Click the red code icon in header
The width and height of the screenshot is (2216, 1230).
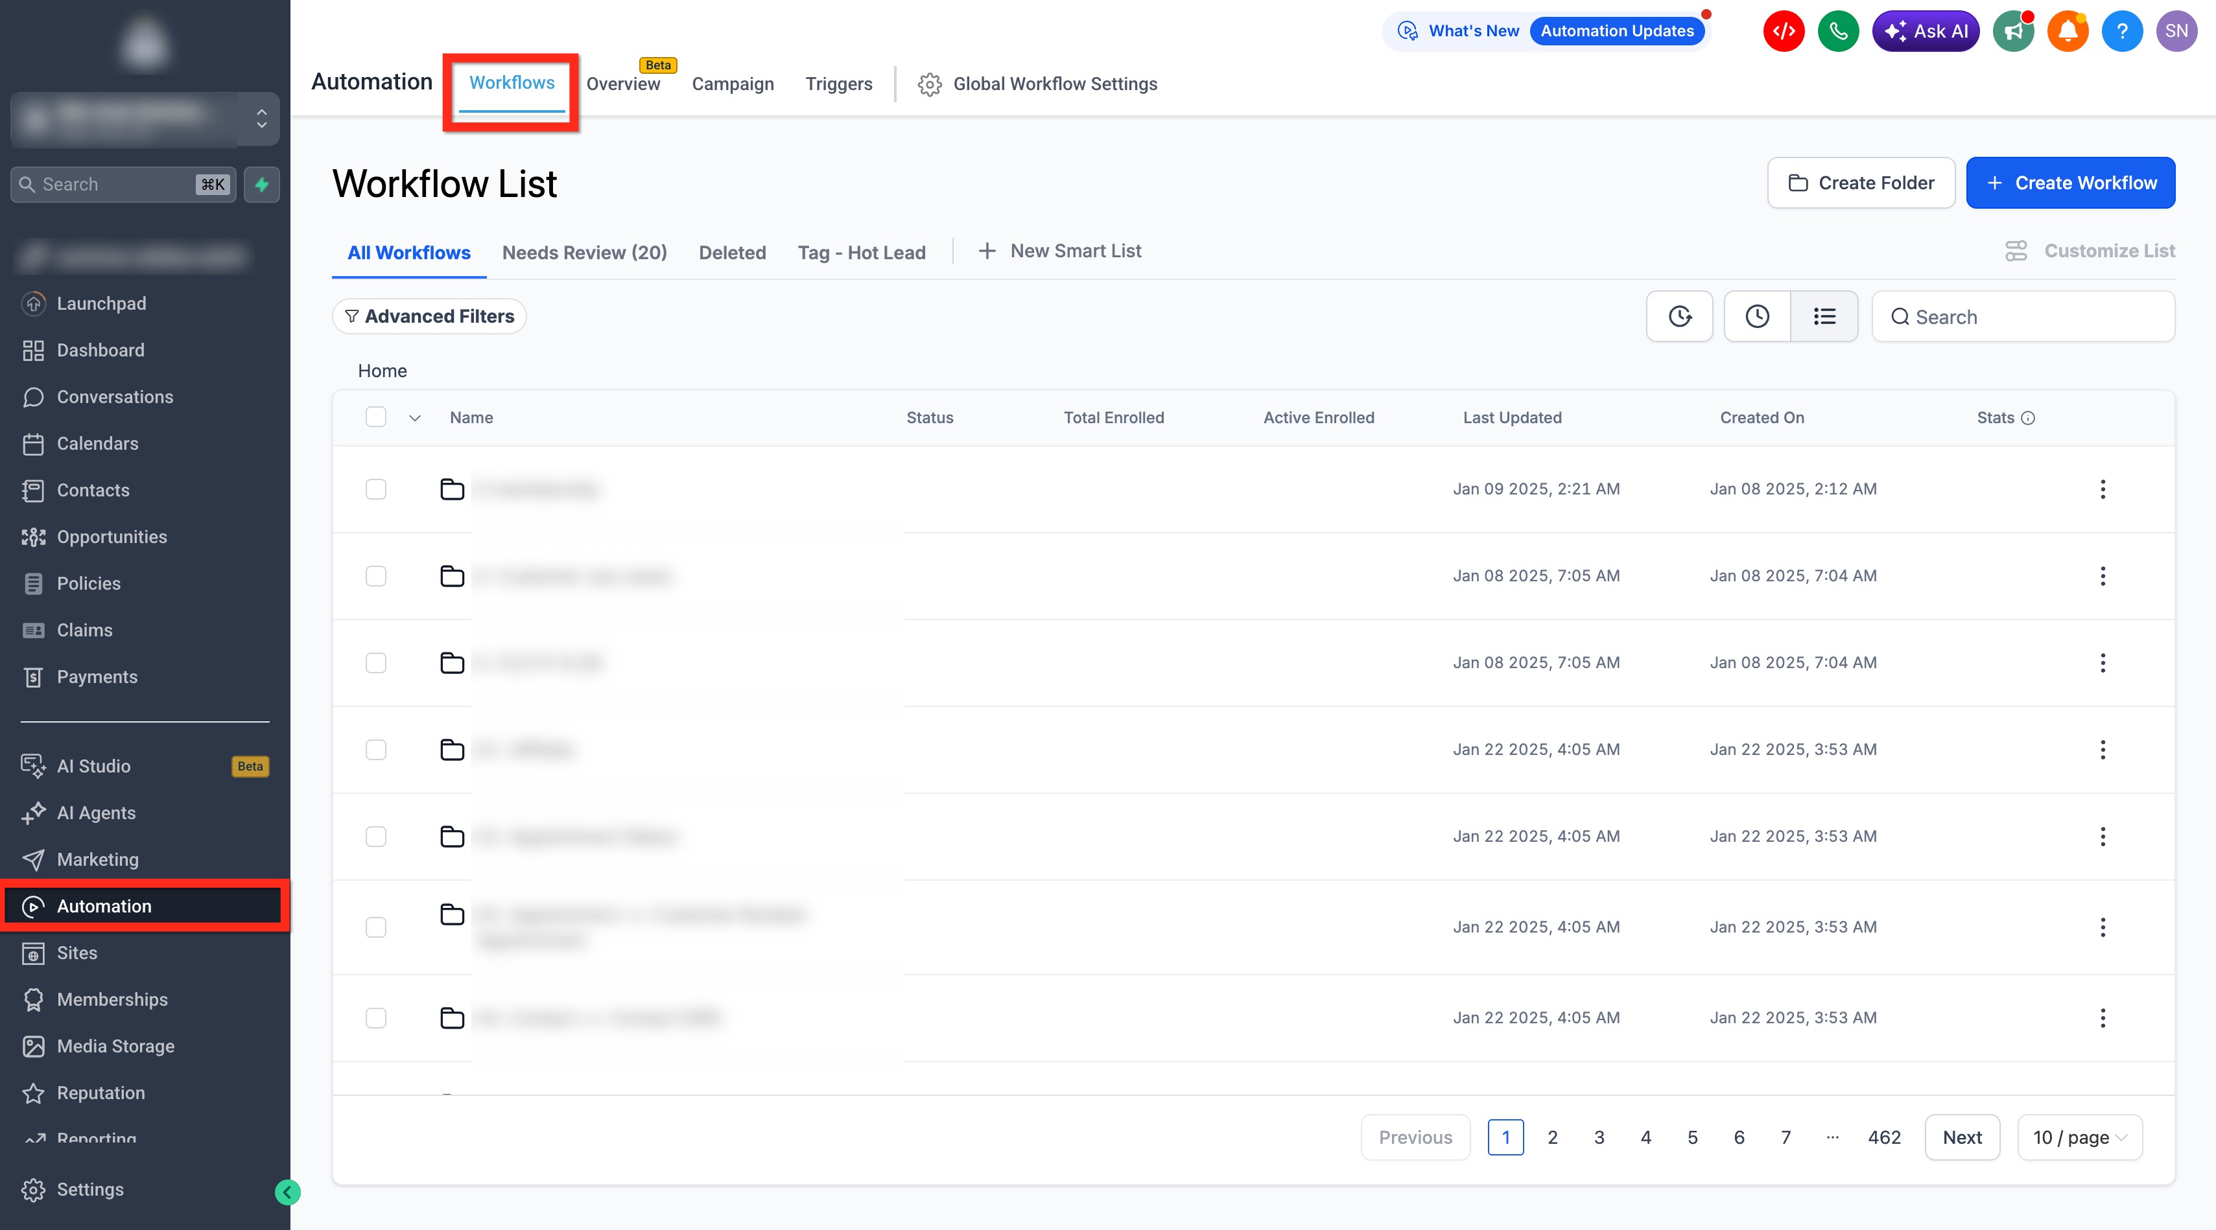1784,32
